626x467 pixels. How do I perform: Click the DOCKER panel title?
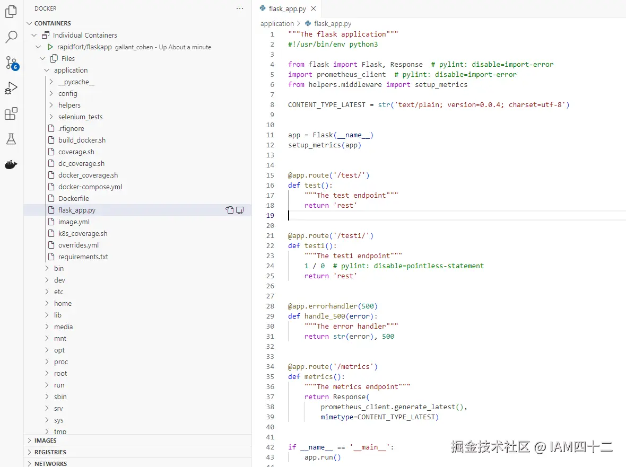tap(46, 8)
